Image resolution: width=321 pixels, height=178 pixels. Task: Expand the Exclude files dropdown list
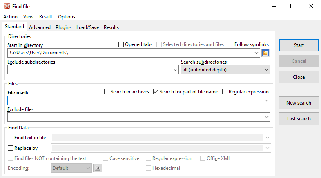tap(267, 117)
